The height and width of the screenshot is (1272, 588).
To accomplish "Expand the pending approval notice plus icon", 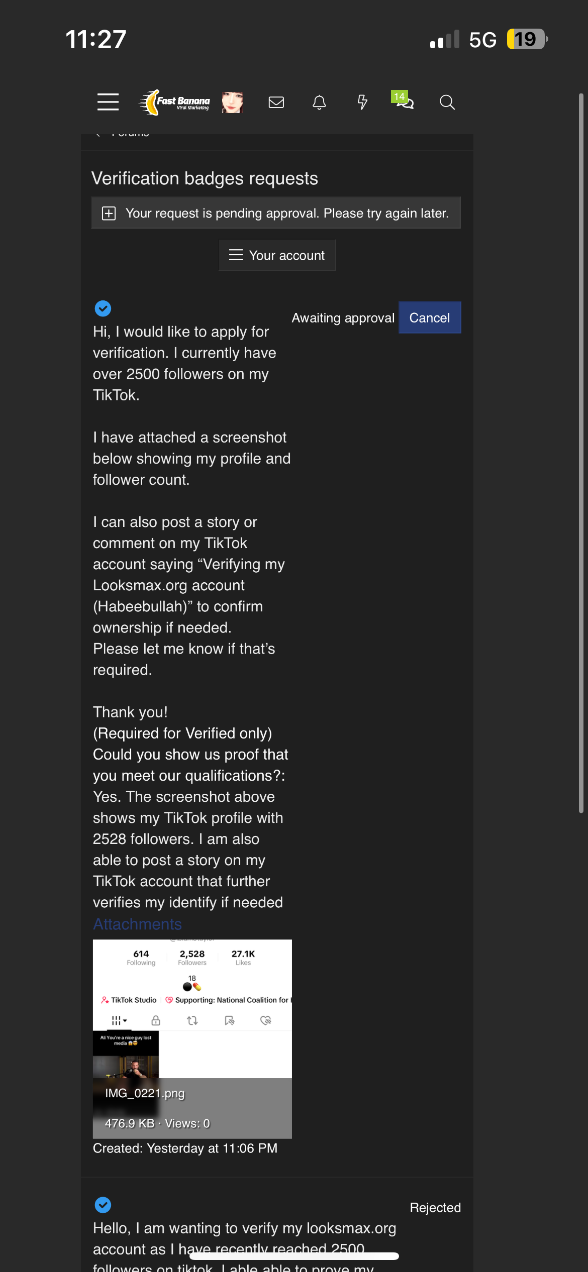I will click(x=109, y=213).
